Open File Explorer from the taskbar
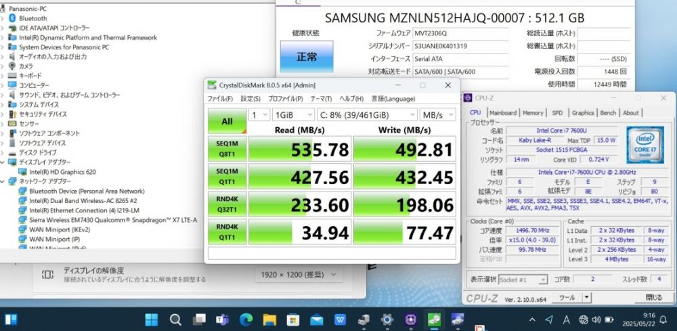The height and width of the screenshot is (331, 677). pos(269,319)
